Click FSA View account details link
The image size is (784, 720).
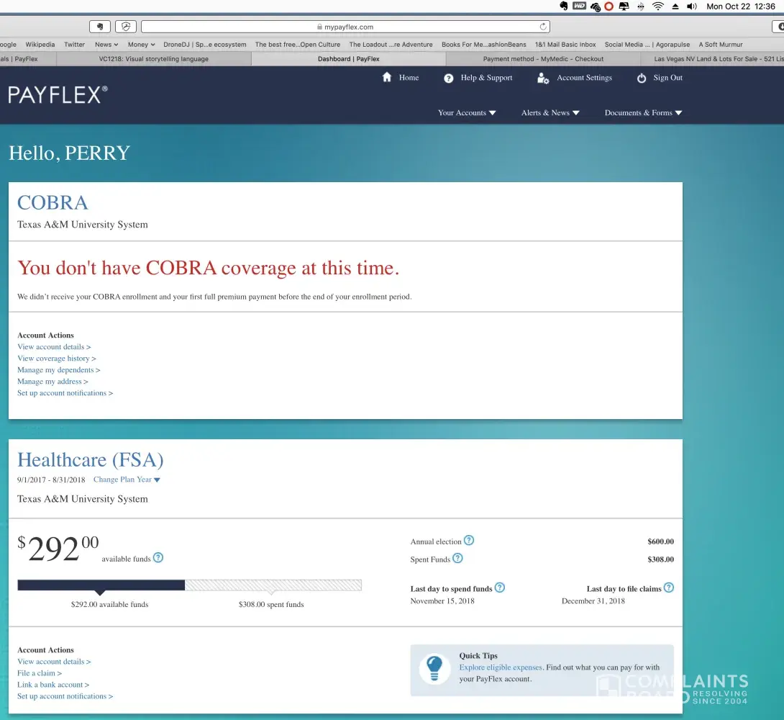click(54, 662)
